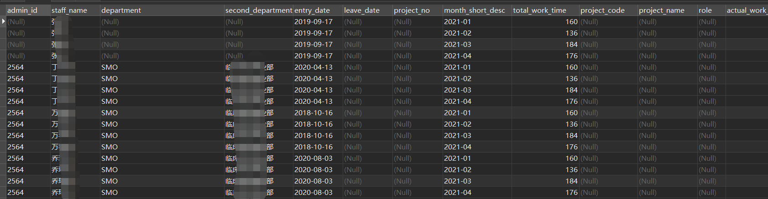Click the second_department column header

click(x=258, y=10)
